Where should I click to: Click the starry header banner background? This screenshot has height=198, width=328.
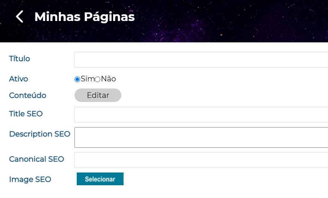pos(230,21)
